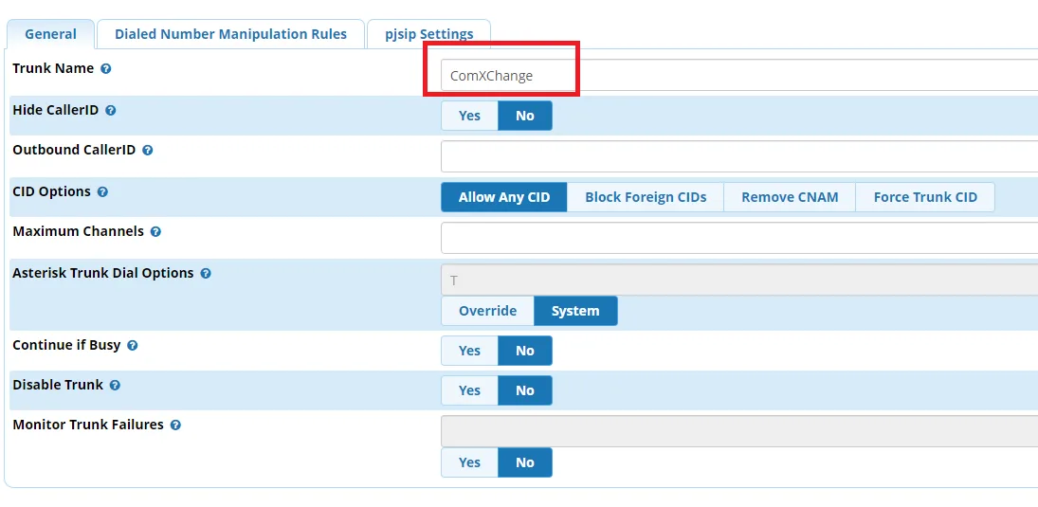Set Disable Trunk to No

(x=525, y=390)
